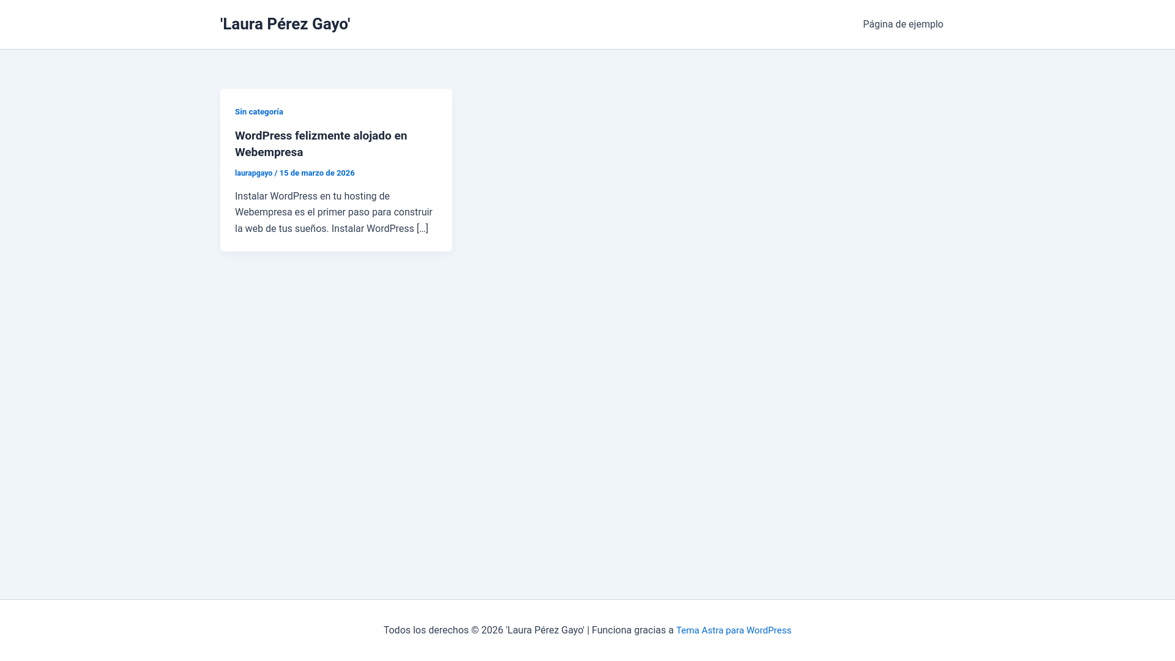
Task: View author laurapgayo's posts
Action: (x=253, y=173)
